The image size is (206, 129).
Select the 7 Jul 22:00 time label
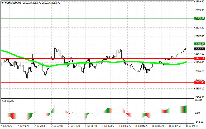57,126
